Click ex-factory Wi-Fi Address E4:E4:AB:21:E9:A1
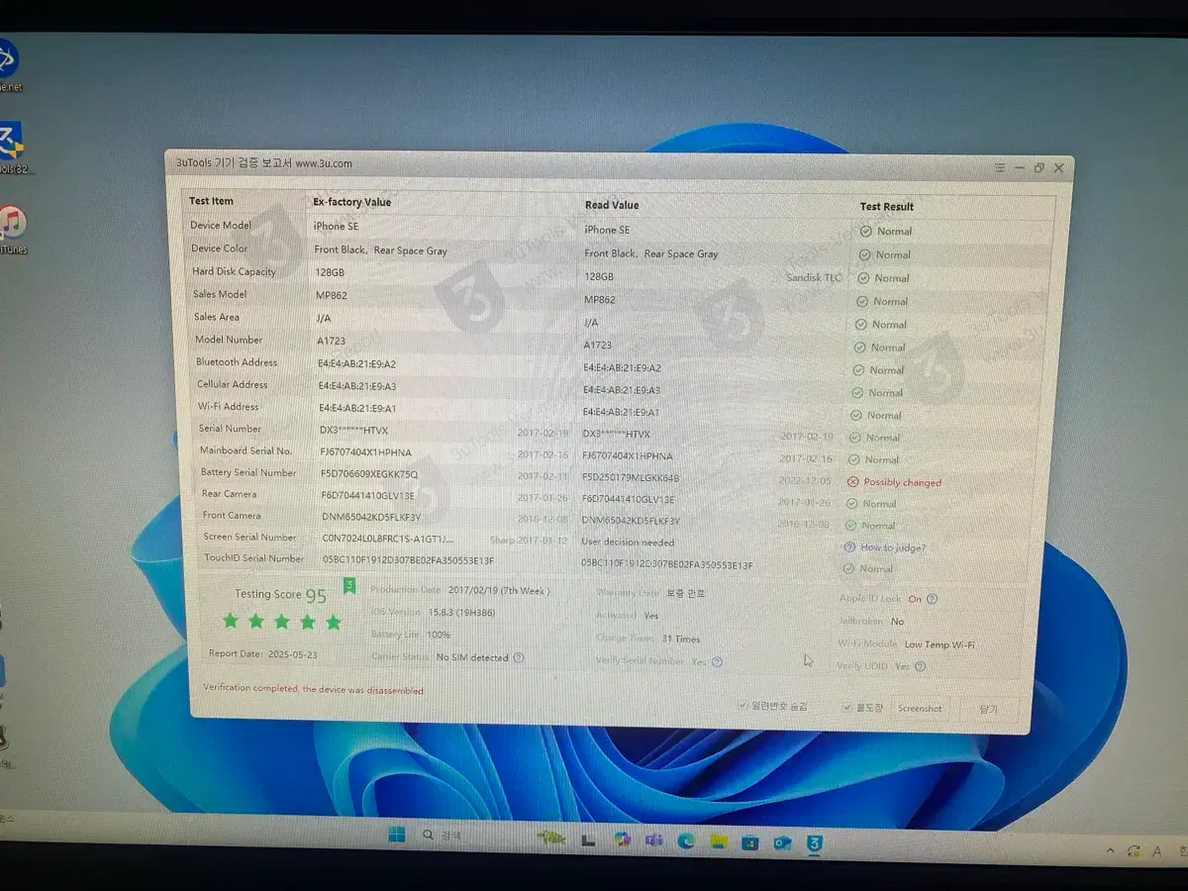The width and height of the screenshot is (1188, 891). (357, 408)
